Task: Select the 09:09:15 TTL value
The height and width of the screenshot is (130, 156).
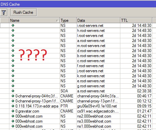Action: [144, 106]
